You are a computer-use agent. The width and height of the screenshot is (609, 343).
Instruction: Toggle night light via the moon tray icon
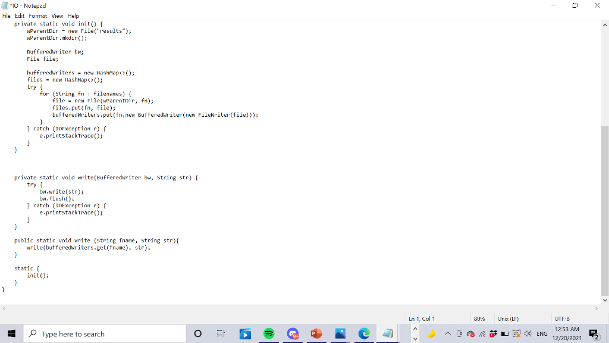tap(431, 333)
